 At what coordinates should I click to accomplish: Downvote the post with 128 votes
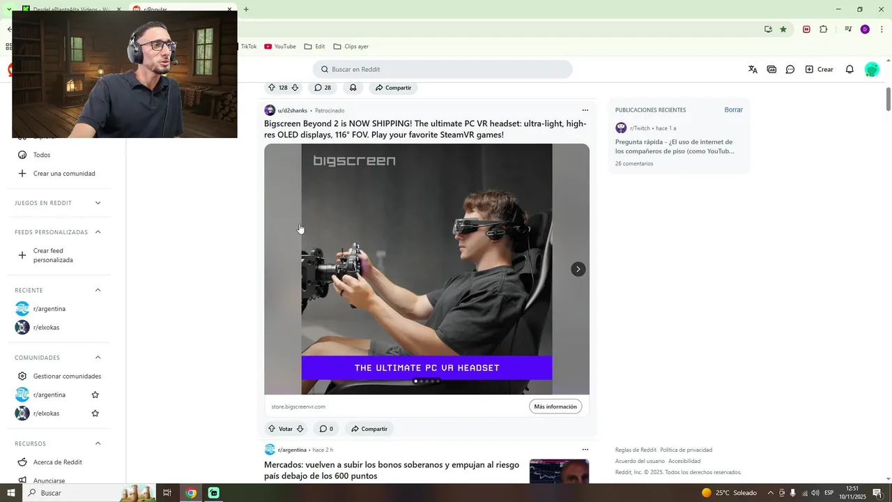(x=295, y=88)
